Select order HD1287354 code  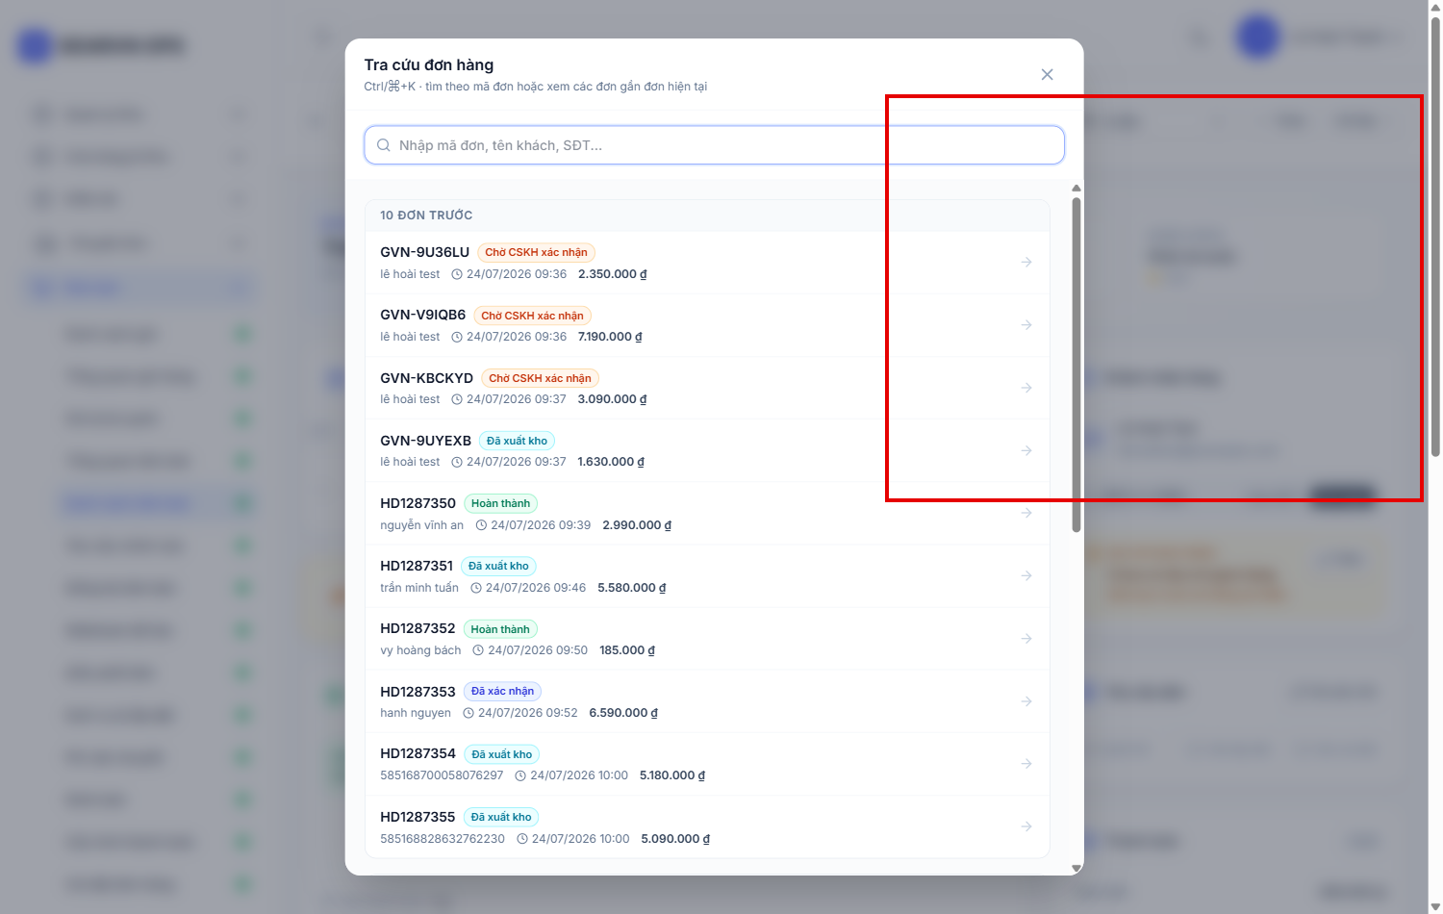pos(418,753)
